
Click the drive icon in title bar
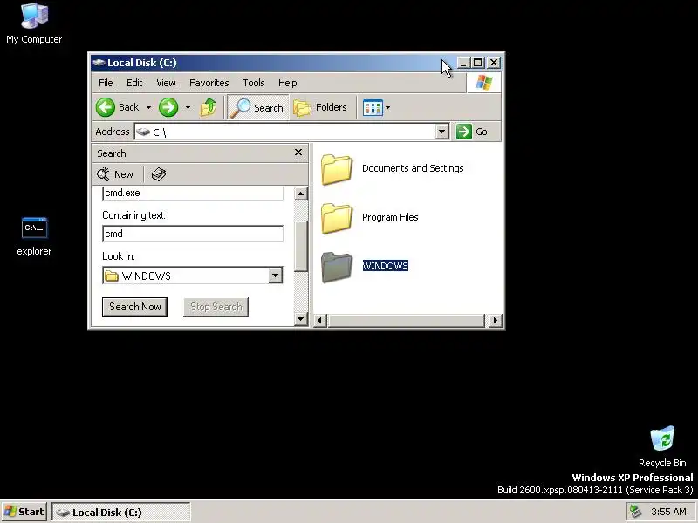pyautogui.click(x=99, y=63)
